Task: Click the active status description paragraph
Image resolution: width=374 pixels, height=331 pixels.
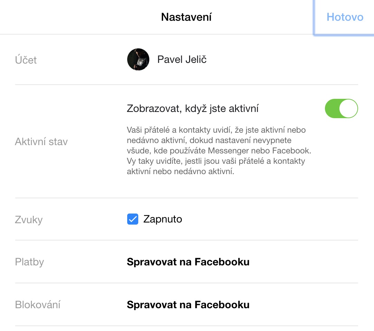Action: click(216, 151)
